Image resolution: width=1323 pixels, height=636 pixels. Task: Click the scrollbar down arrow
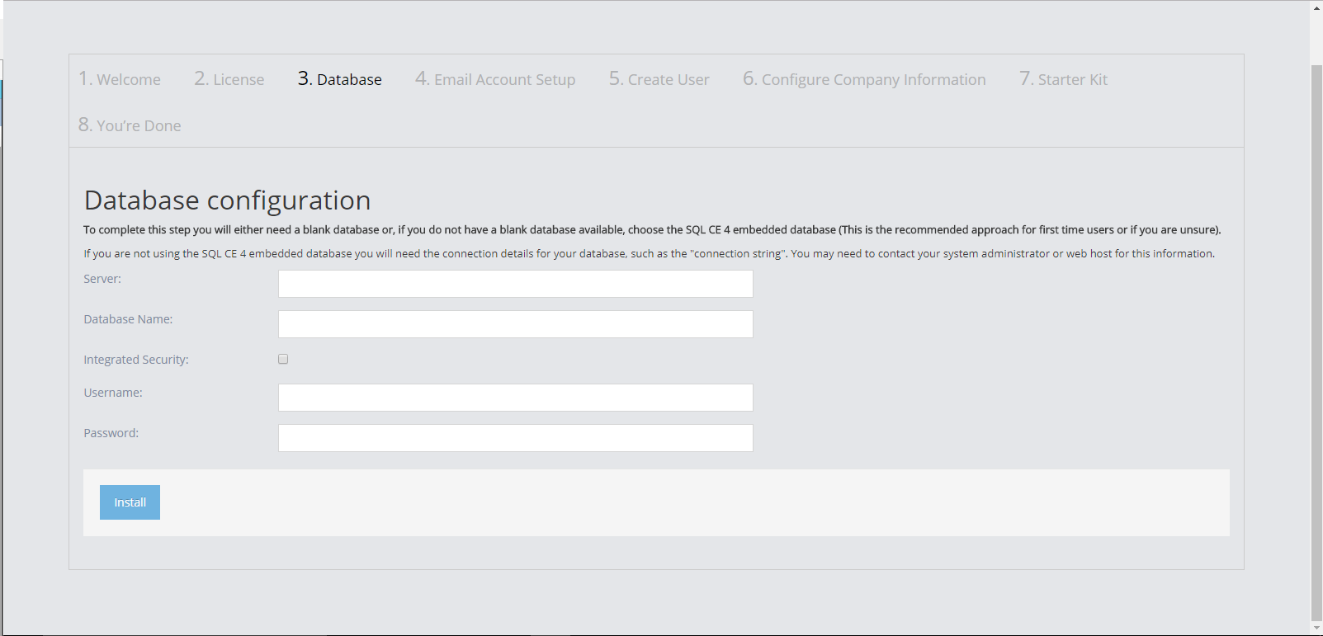[1316, 629]
